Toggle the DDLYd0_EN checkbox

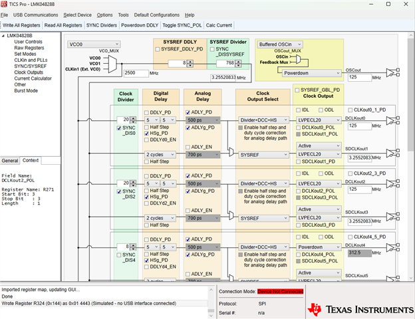coord(146,140)
